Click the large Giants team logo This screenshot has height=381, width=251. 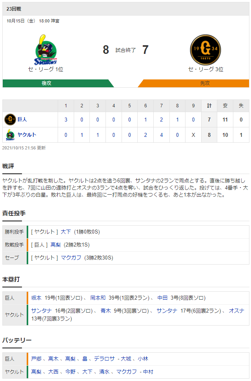click(205, 50)
